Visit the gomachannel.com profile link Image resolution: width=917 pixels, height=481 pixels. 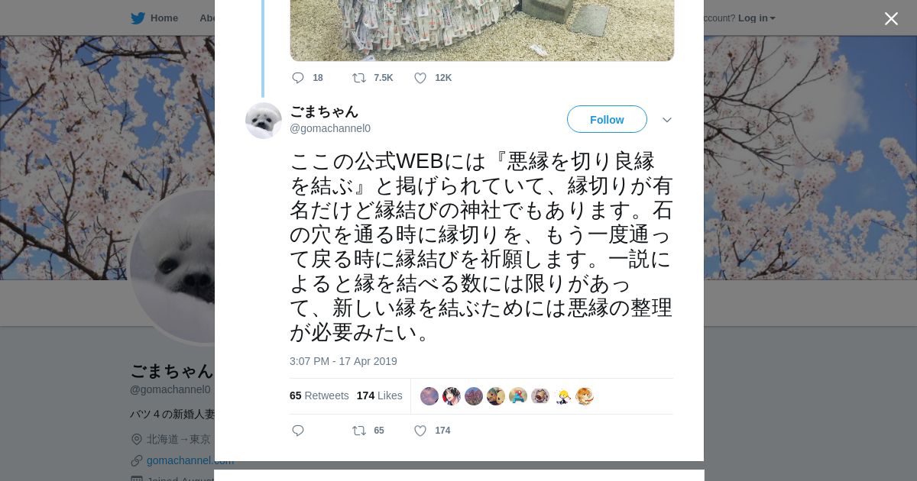tap(180, 460)
